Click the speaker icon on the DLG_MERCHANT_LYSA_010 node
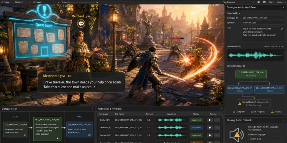The height and width of the screenshot is (143, 287). point(58,138)
